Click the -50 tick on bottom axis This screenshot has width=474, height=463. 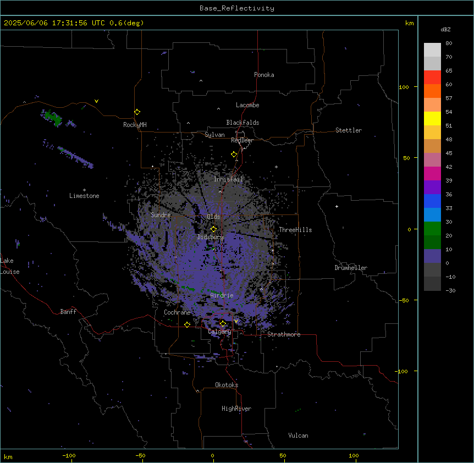click(140, 455)
